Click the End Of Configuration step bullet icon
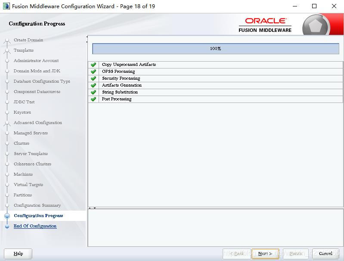 7,226
